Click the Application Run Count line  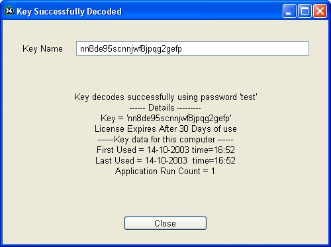click(x=165, y=172)
